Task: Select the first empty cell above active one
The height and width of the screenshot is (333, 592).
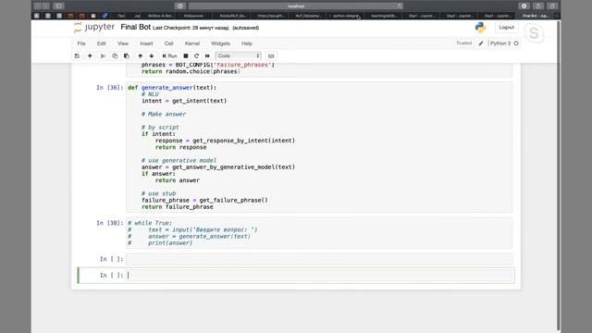Action: click(x=319, y=259)
